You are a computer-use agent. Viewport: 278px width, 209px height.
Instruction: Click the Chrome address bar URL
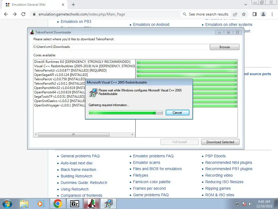[x=81, y=14]
